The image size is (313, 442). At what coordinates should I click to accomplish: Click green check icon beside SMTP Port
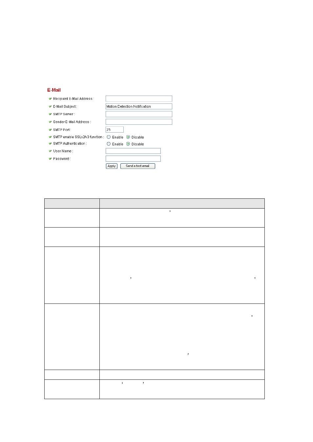pyautogui.click(x=50, y=130)
